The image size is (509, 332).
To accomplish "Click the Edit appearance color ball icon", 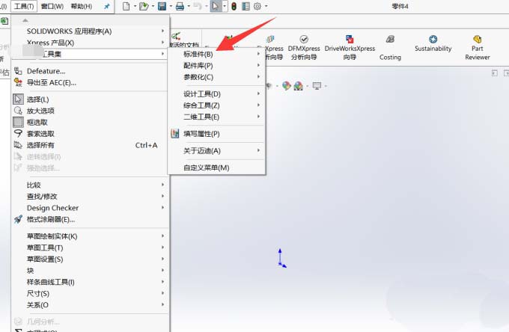I will pos(286,85).
